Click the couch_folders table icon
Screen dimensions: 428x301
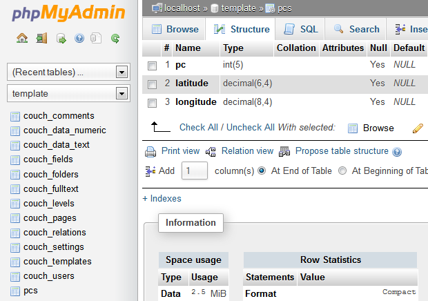coord(15,175)
